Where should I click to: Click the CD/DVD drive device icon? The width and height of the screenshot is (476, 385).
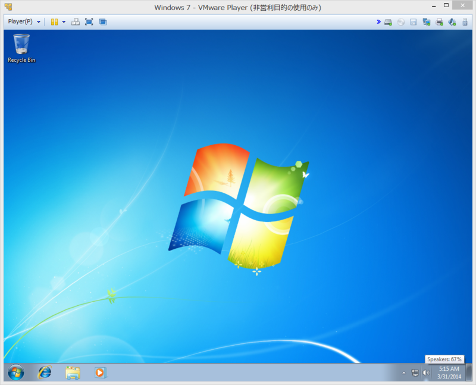click(x=400, y=22)
